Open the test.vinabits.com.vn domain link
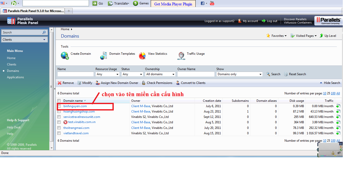Screen dimensions: 343x178 click(82, 122)
